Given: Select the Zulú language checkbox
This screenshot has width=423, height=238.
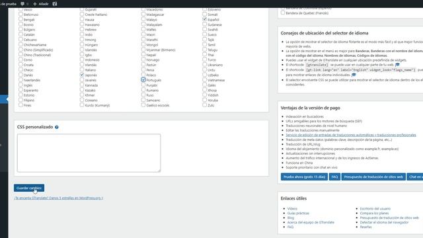Looking at the screenshot, I should click(x=204, y=105).
